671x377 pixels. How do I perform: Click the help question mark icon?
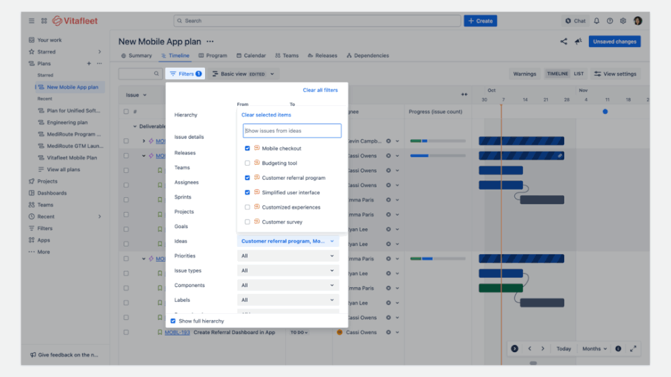pos(610,21)
